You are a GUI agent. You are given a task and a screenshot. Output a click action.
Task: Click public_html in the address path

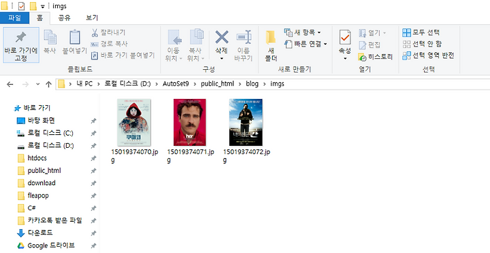[218, 84]
